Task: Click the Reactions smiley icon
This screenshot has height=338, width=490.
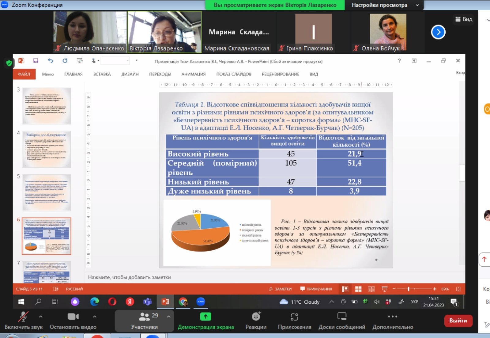Action: [x=256, y=317]
